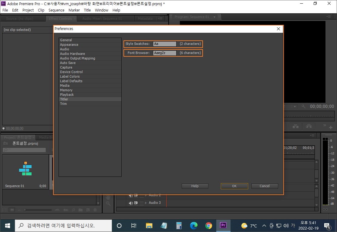
Task: Click the zoom in mountain icon in Project panel
Action: click(x=57, y=210)
